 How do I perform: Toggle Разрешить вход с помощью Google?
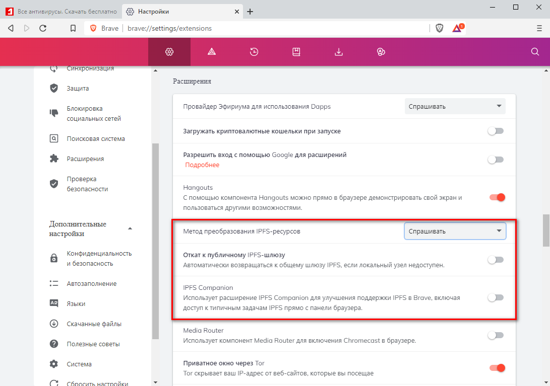click(x=496, y=160)
